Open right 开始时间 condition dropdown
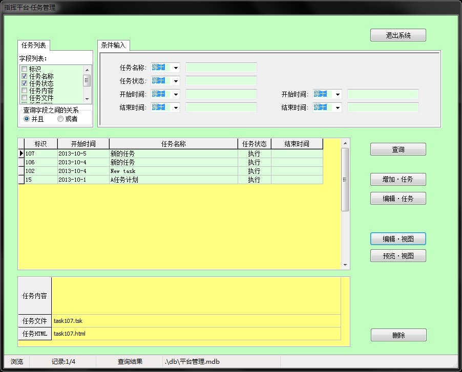Screen dimensions: 462x372 pos(338,94)
